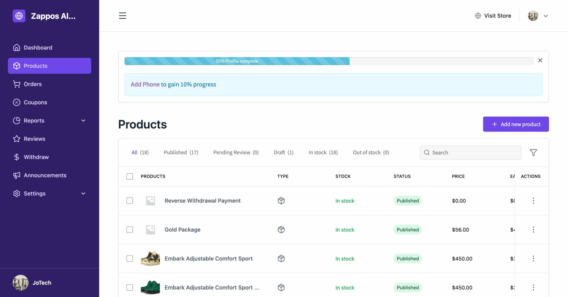This screenshot has width=568, height=297.
Task: Open the profile account dropdown
Action: pos(538,16)
